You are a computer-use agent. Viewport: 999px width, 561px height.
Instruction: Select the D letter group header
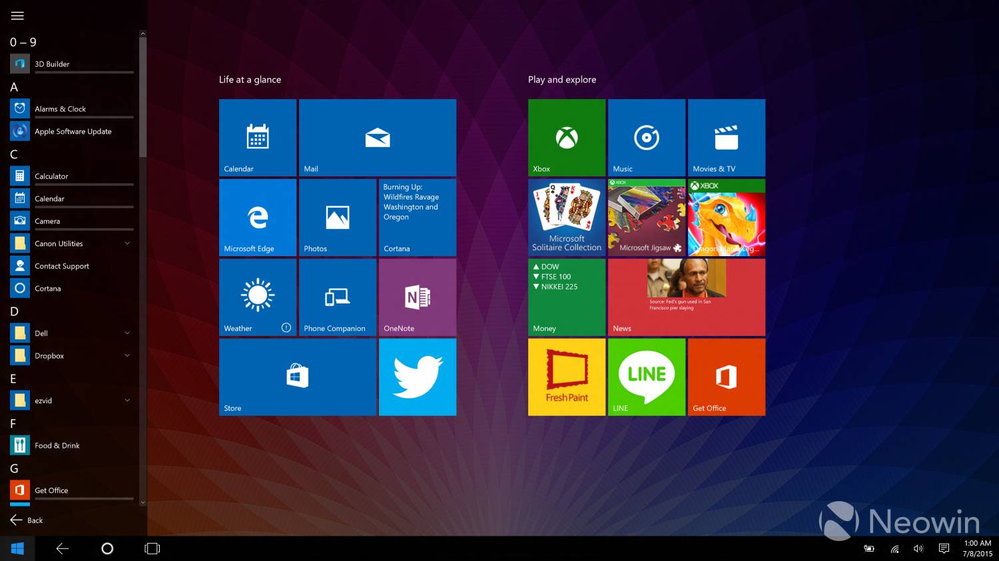14,311
